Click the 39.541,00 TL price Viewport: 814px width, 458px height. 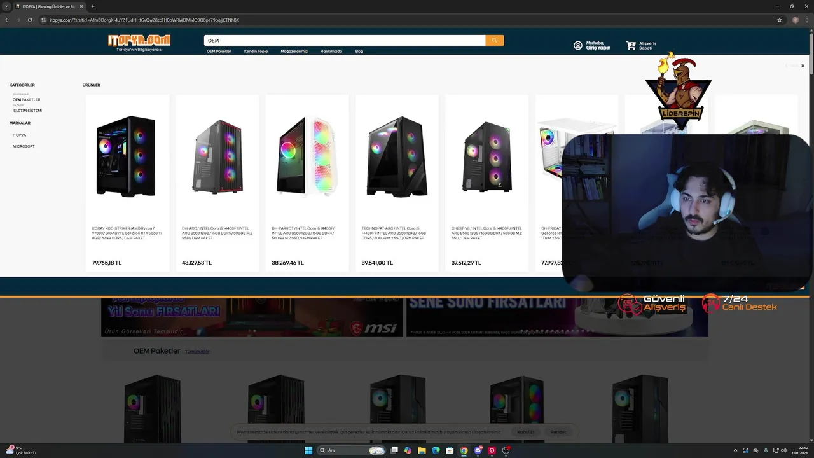click(x=377, y=263)
